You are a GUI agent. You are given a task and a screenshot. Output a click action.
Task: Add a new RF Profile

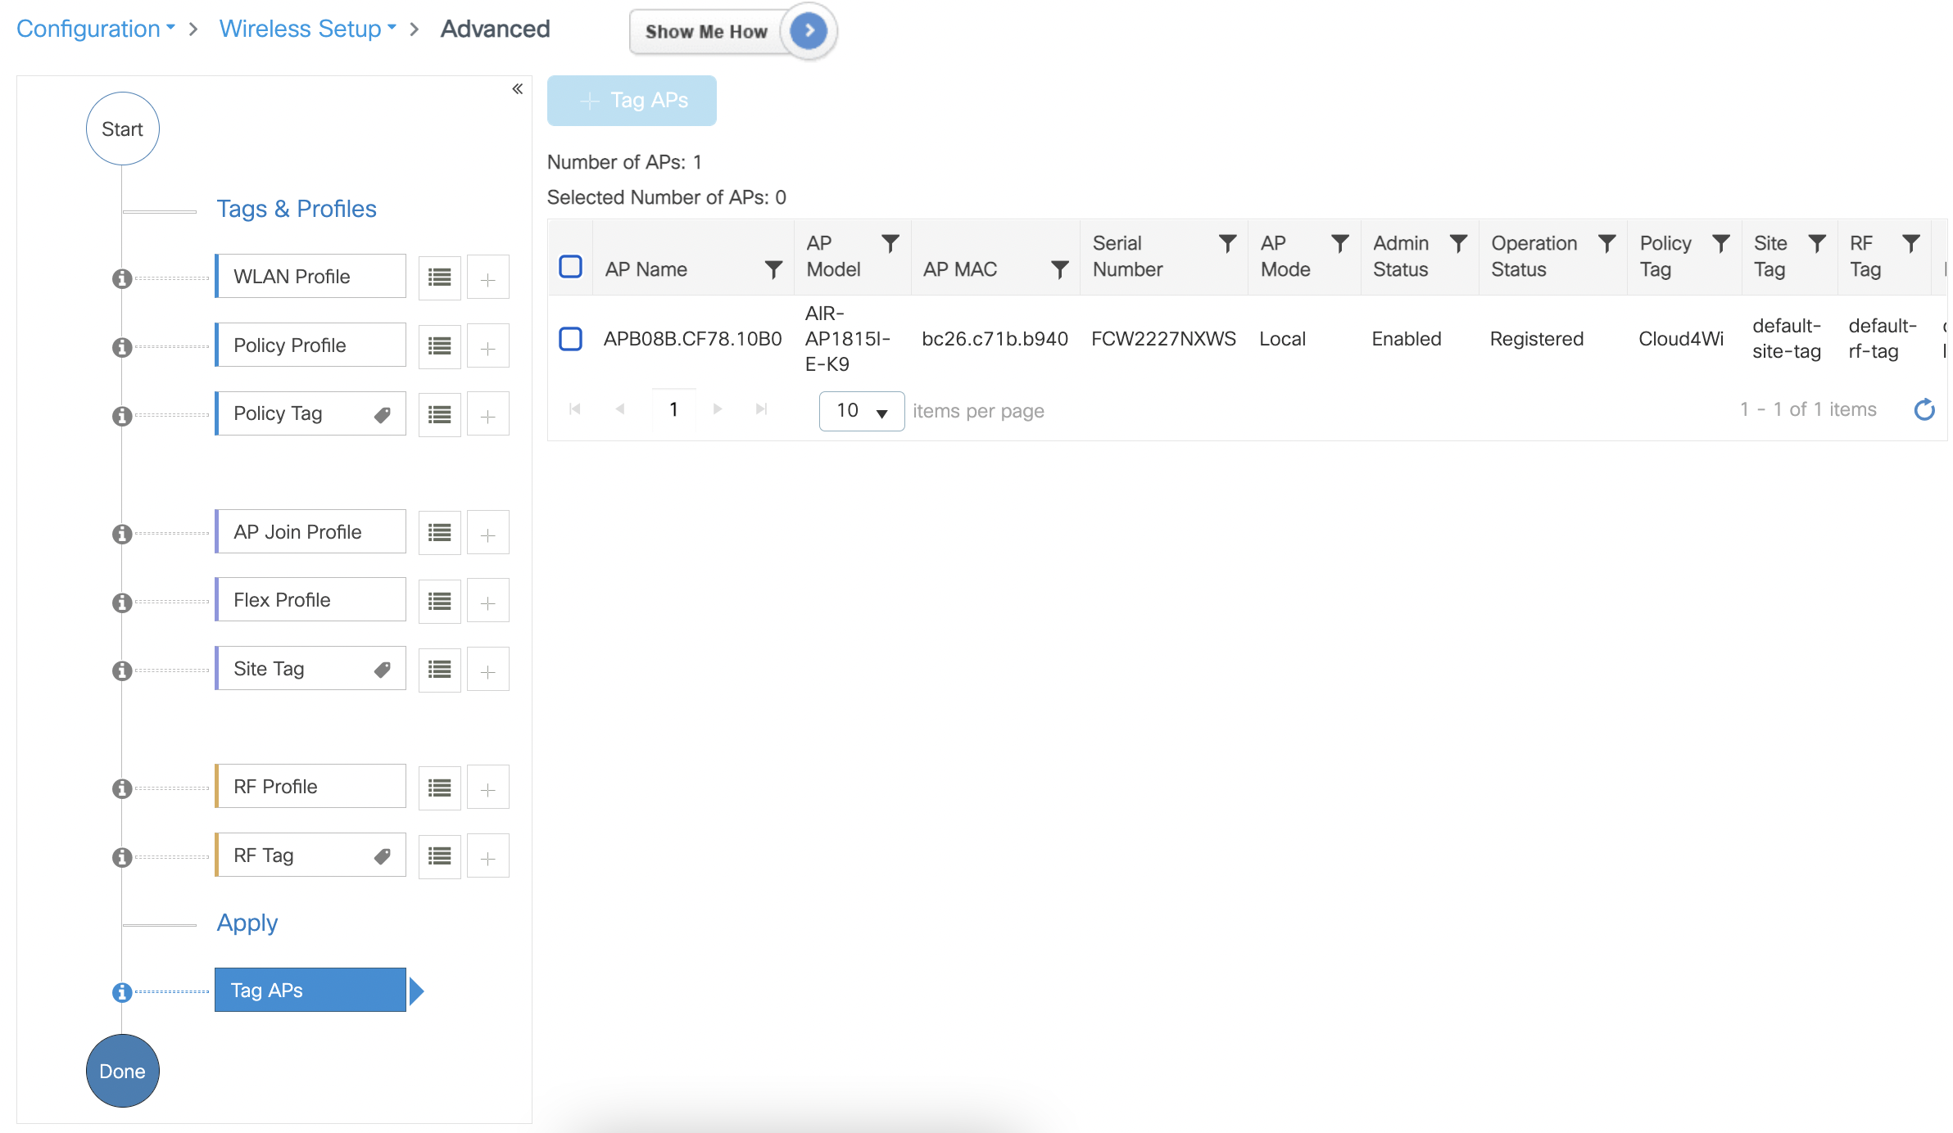488,788
